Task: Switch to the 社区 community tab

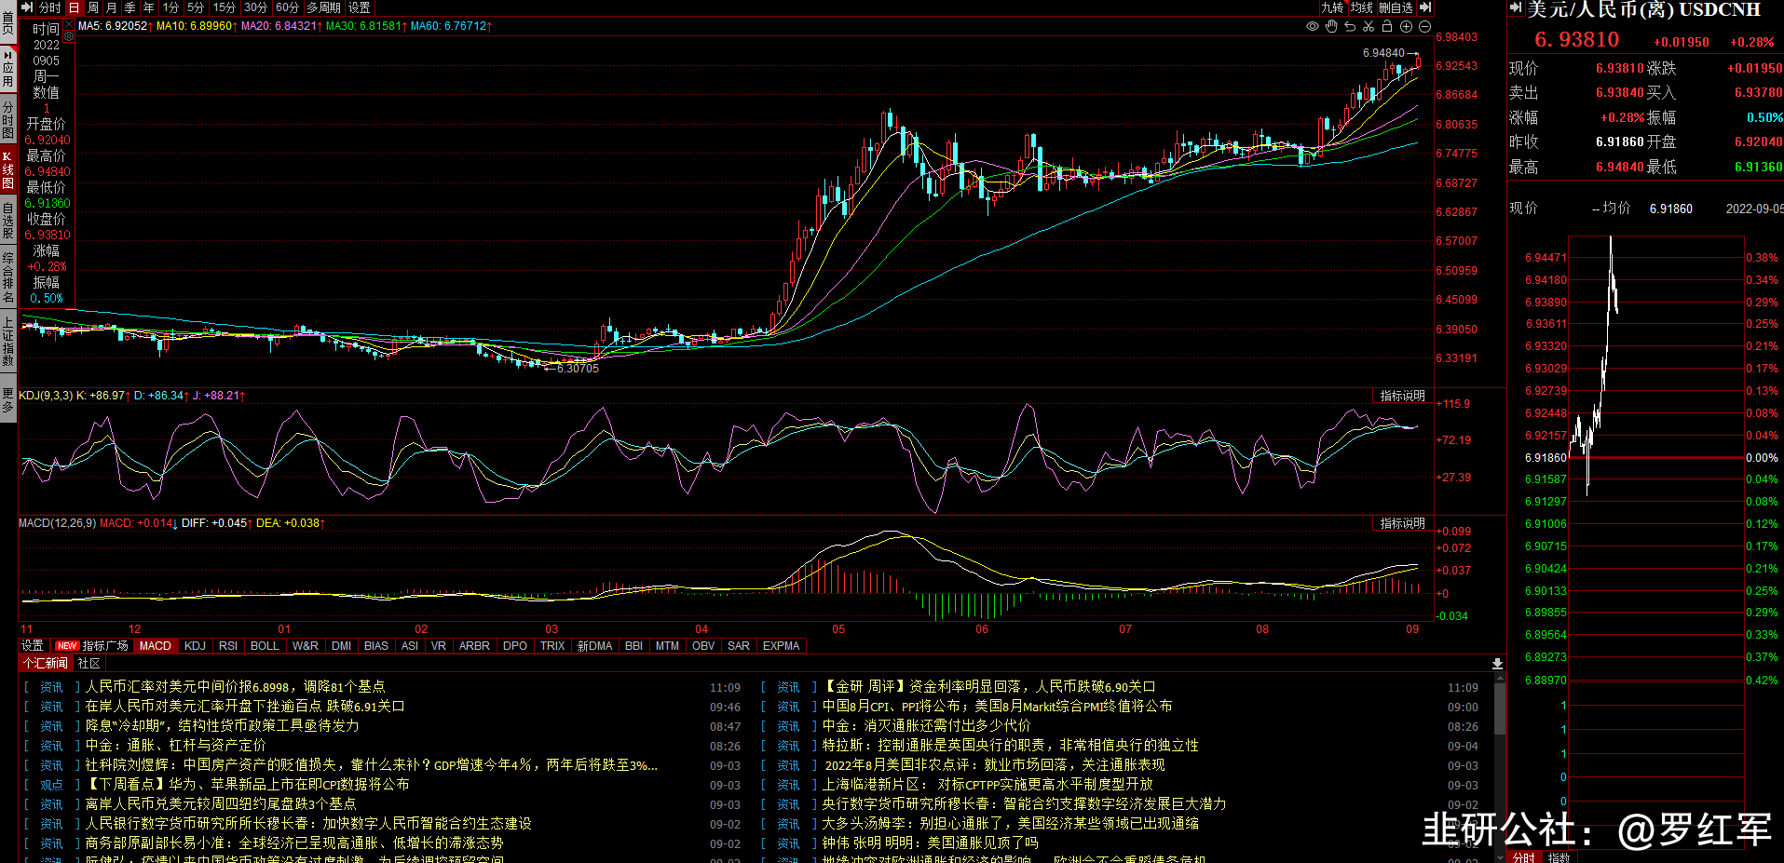Action: [x=89, y=664]
